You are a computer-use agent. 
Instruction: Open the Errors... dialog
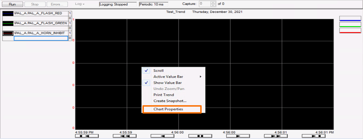pos(57,4)
